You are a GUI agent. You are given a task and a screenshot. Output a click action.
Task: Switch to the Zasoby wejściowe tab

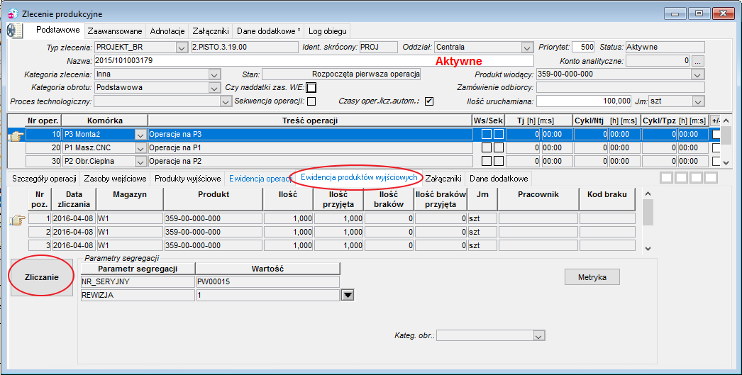115,179
